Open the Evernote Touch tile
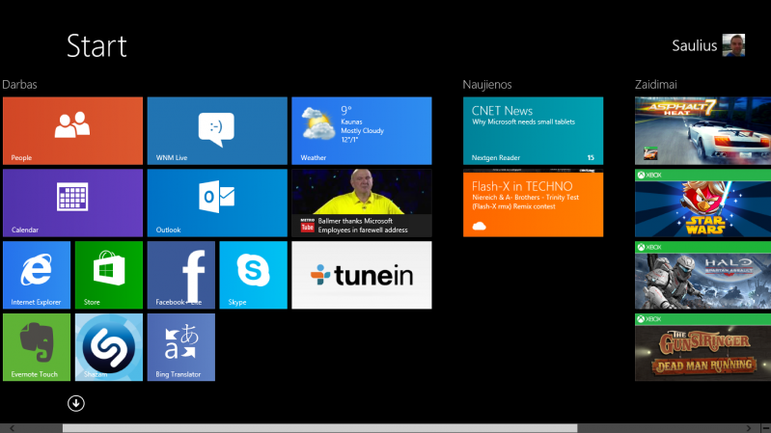 37,347
